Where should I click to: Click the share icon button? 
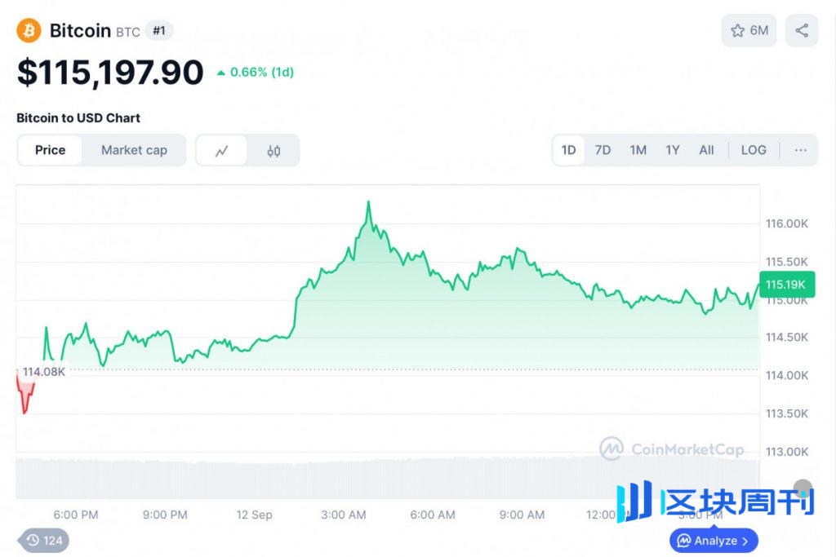(x=802, y=31)
